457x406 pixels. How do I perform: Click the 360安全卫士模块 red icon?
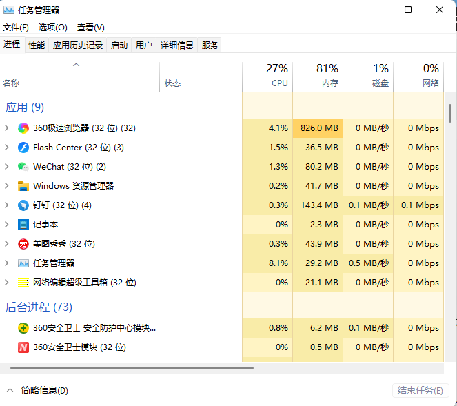[23, 347]
